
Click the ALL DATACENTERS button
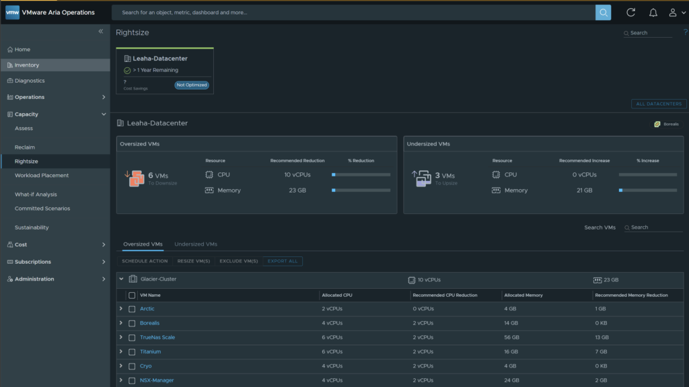coord(659,104)
